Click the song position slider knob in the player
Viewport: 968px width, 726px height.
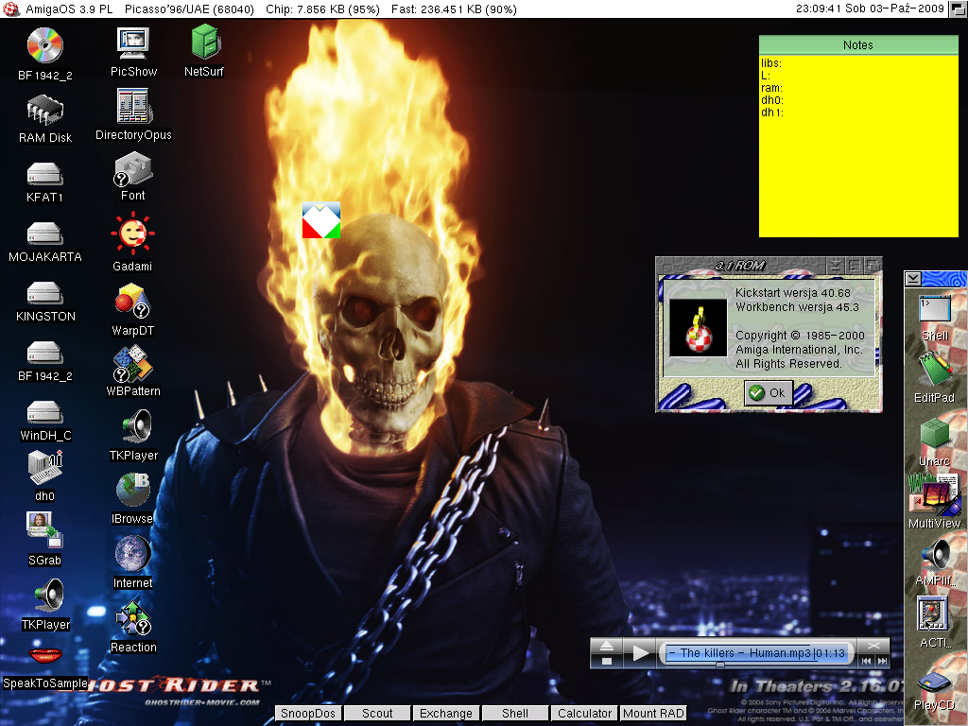(x=719, y=665)
